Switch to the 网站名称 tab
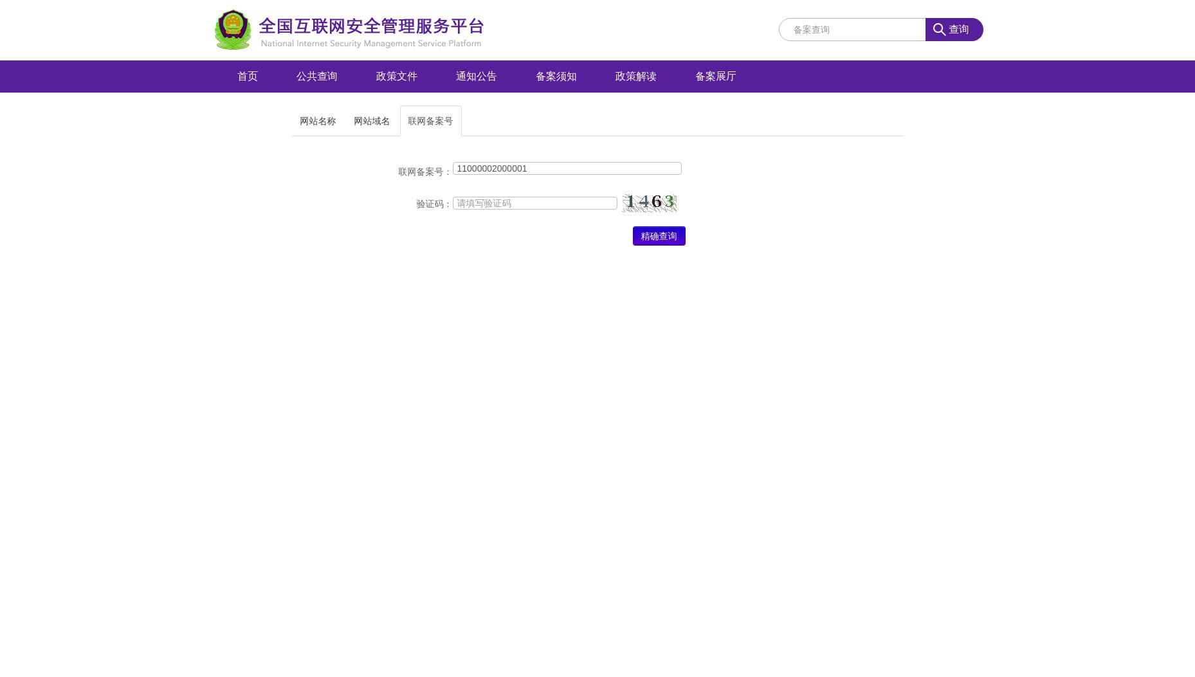This screenshot has height=677, width=1195. 318,121
